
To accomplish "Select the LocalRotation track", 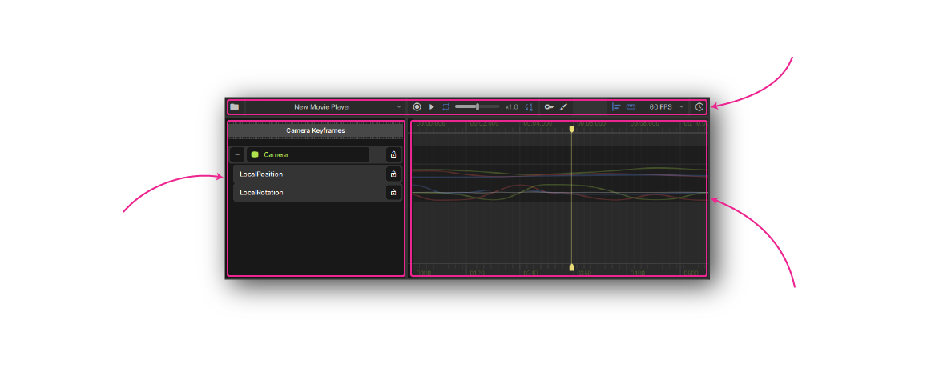I will pos(304,192).
